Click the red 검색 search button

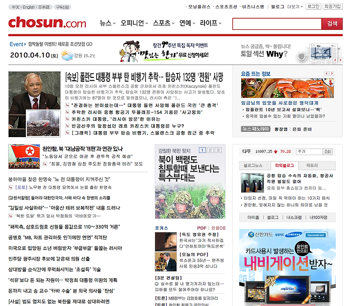pyautogui.click(x=332, y=24)
